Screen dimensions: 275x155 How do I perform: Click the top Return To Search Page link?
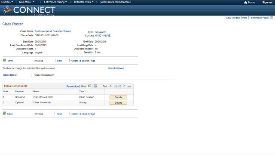point(83,61)
